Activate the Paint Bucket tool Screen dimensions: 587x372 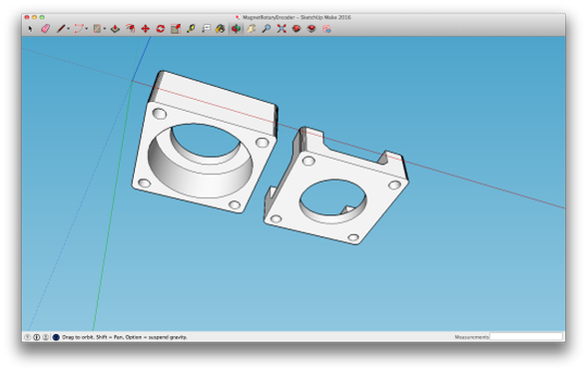[221, 29]
